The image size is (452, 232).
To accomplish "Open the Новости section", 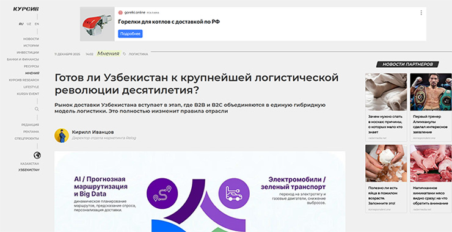I will 31,38.
